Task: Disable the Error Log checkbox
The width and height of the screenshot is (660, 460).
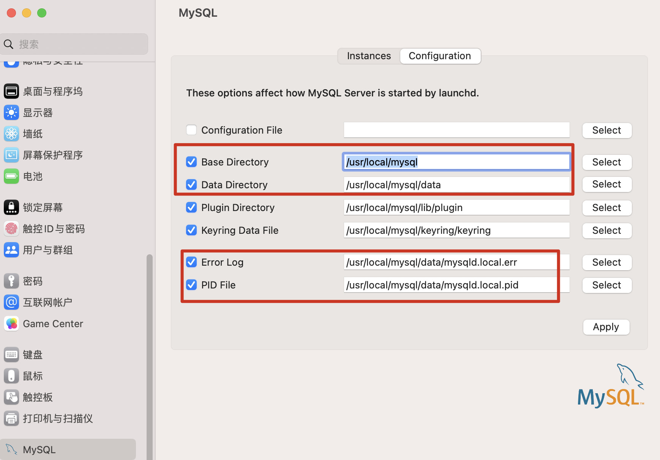Action: pos(191,262)
